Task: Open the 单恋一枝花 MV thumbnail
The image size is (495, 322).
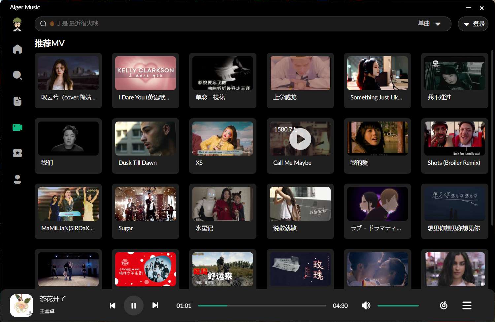Action: (223, 73)
